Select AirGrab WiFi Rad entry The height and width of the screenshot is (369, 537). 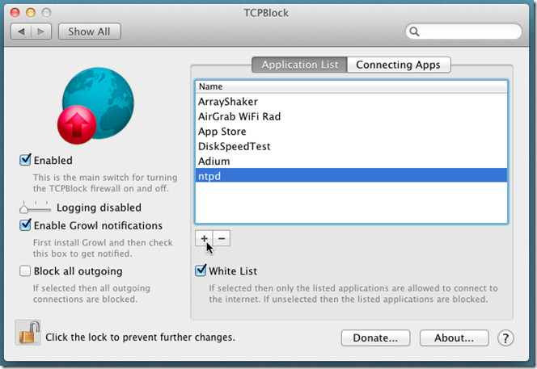tap(351, 116)
